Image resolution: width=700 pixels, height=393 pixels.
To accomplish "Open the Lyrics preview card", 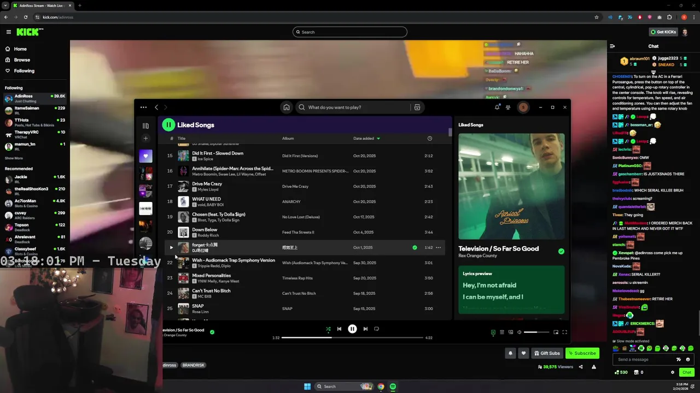I will point(511,290).
